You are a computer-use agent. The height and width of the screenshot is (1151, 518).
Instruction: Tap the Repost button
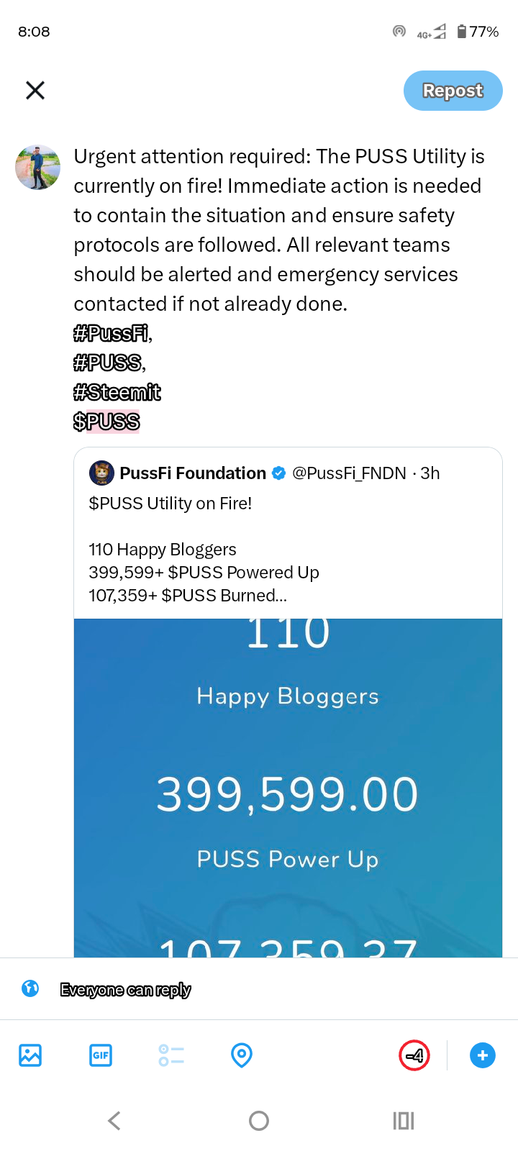click(453, 91)
